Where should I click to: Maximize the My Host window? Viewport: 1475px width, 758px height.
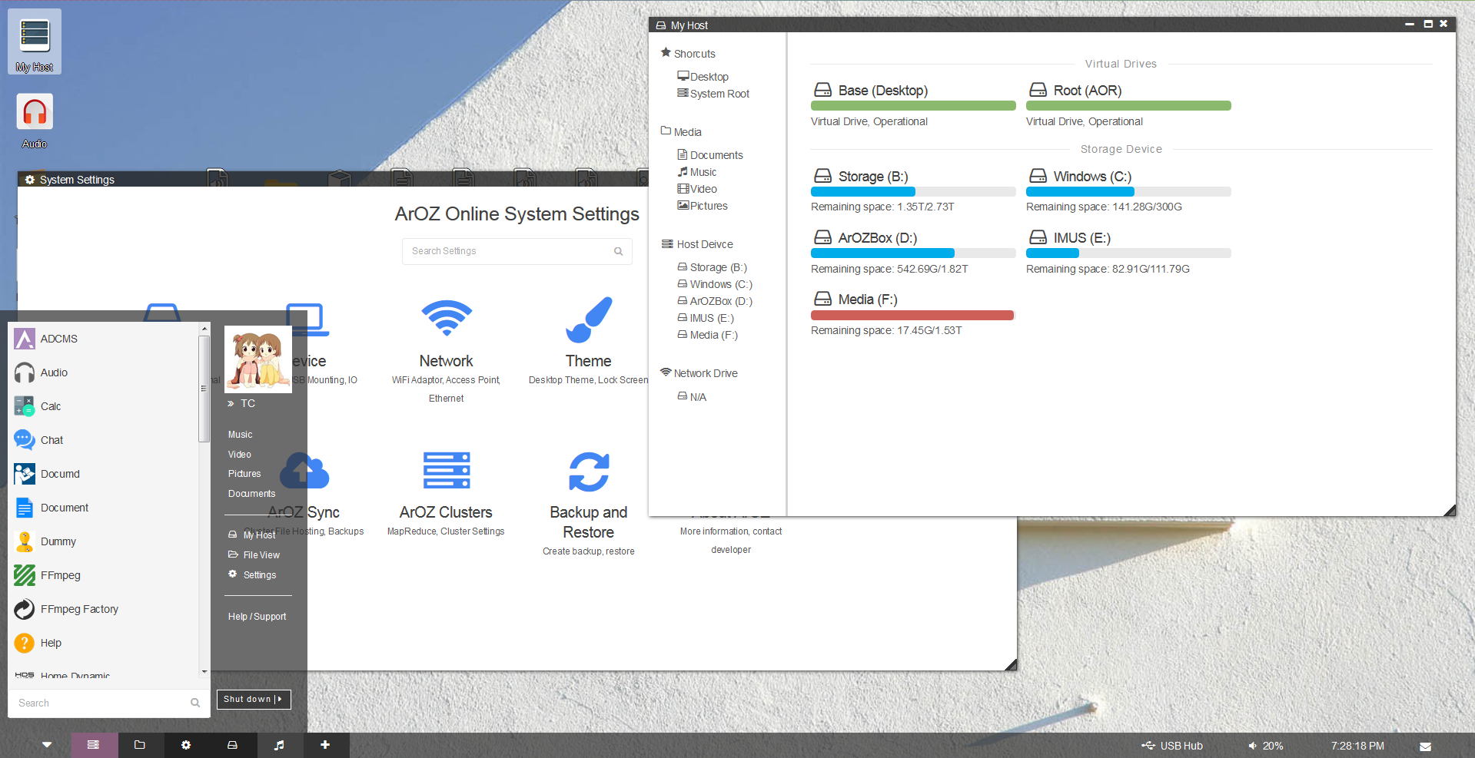[1427, 24]
